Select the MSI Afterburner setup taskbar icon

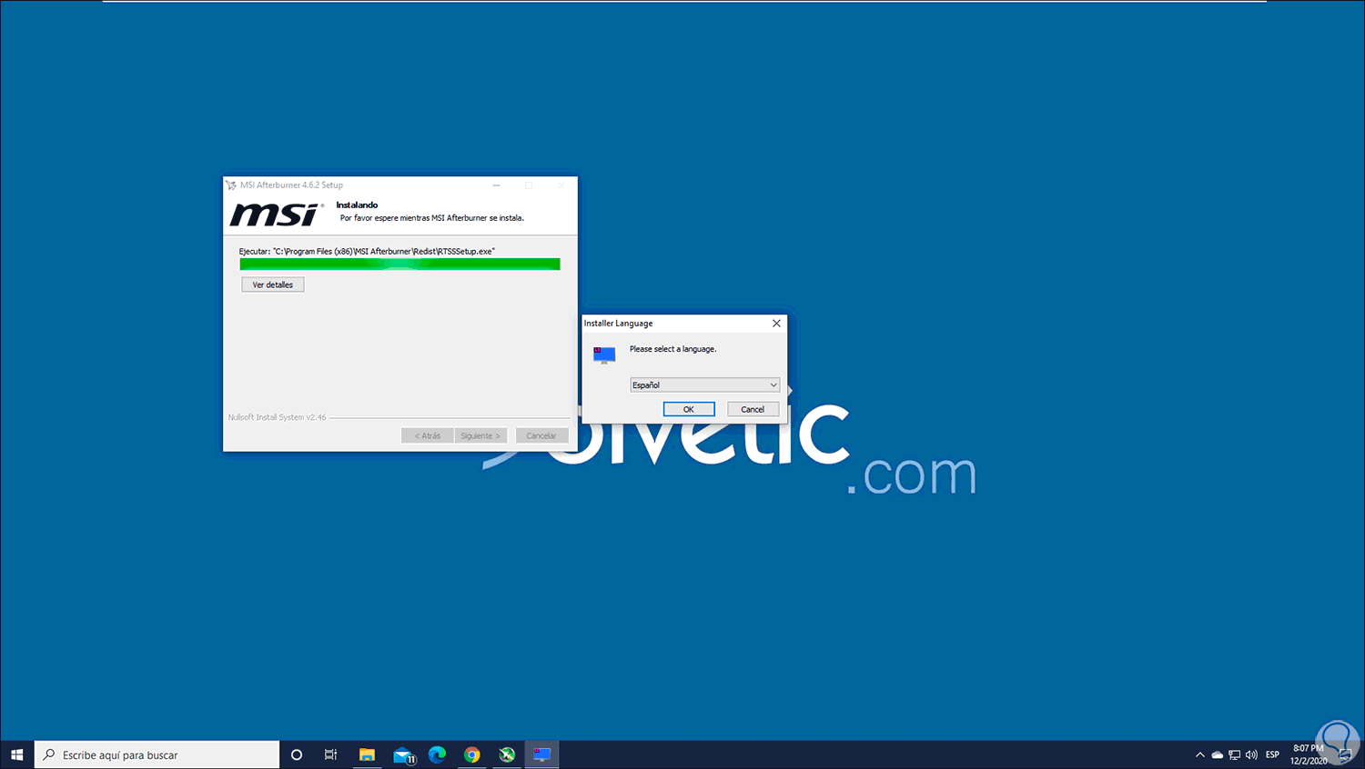(507, 754)
